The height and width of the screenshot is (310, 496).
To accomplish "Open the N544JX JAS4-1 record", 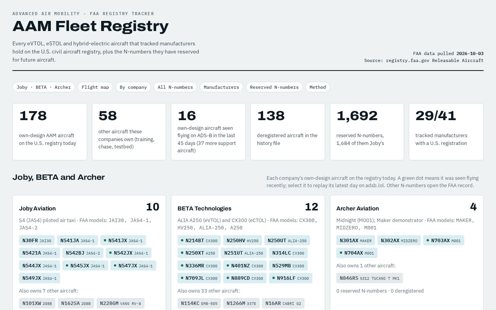I will tap(40, 265).
